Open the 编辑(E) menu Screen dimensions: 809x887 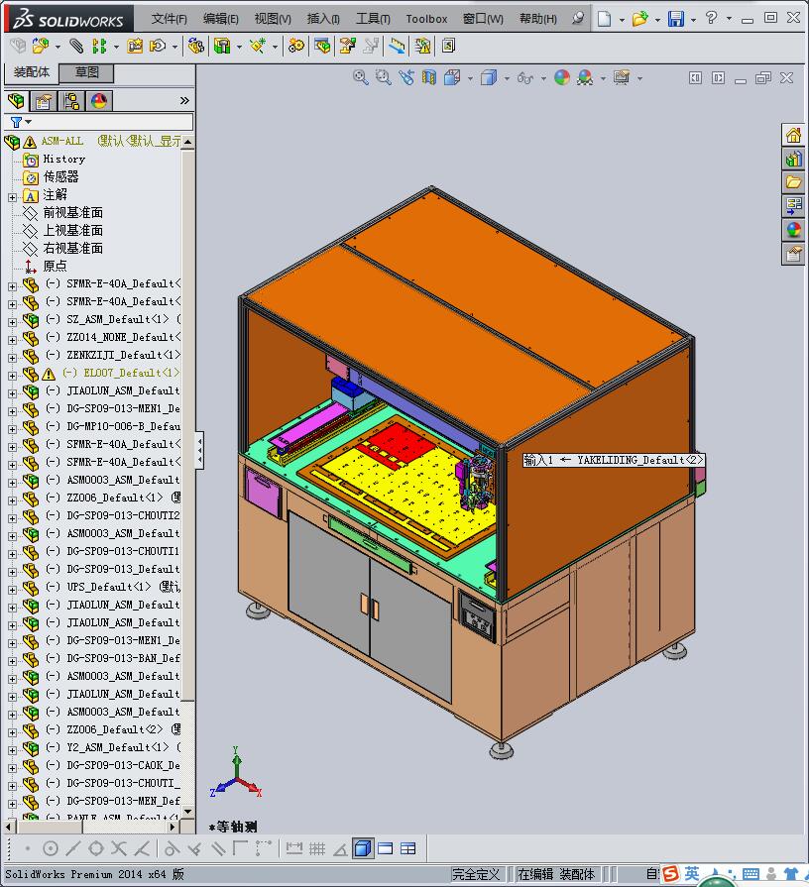tap(221, 19)
